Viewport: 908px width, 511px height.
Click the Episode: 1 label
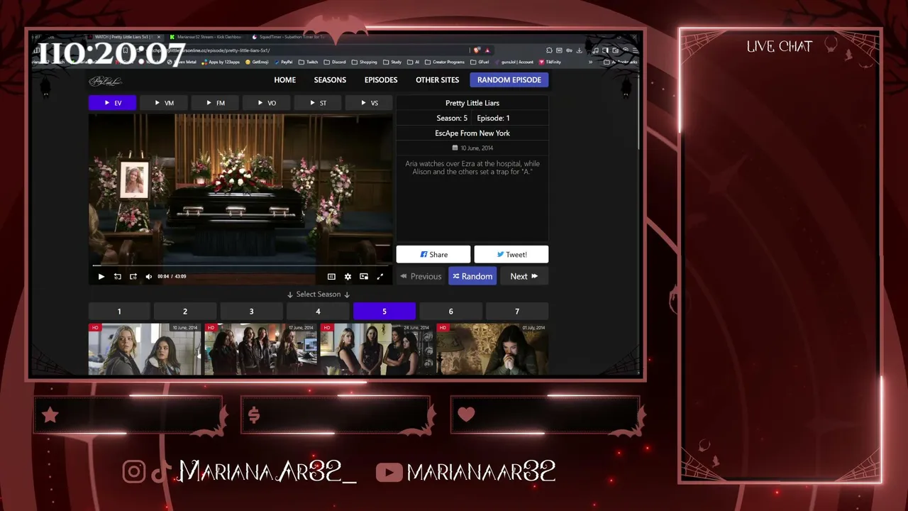point(493,119)
